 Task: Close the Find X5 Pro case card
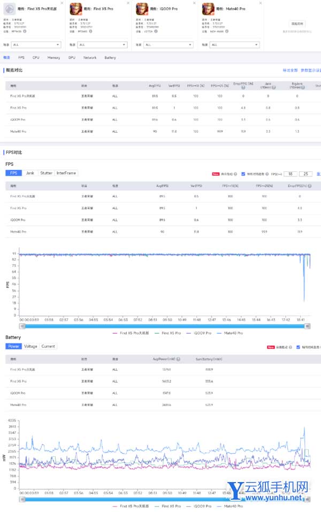click(x=127, y=4)
